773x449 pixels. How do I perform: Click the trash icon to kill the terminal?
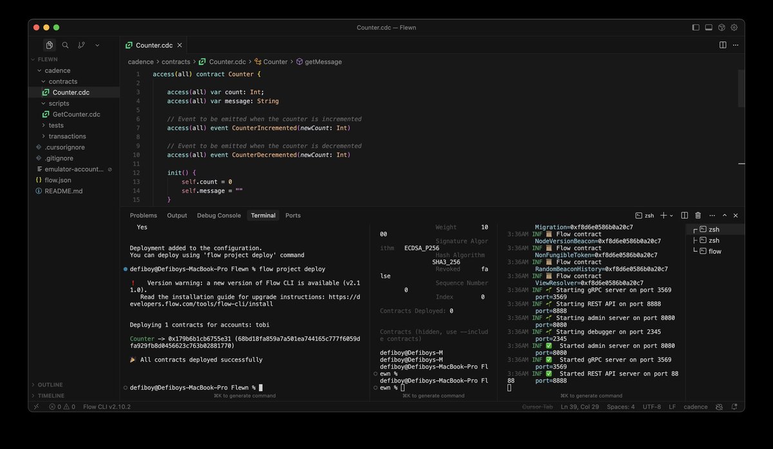[698, 215]
